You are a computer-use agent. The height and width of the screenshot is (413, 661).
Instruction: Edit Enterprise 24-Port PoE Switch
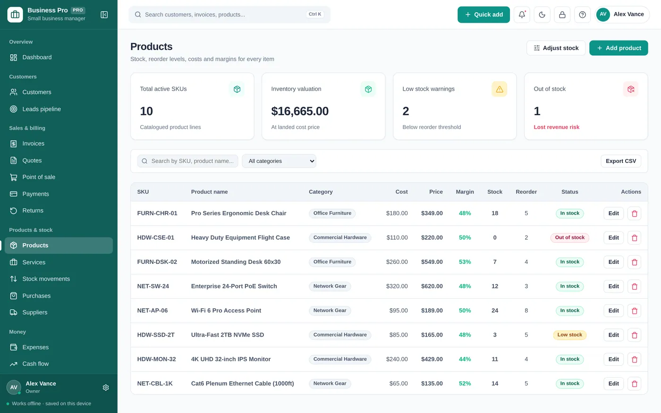(613, 287)
